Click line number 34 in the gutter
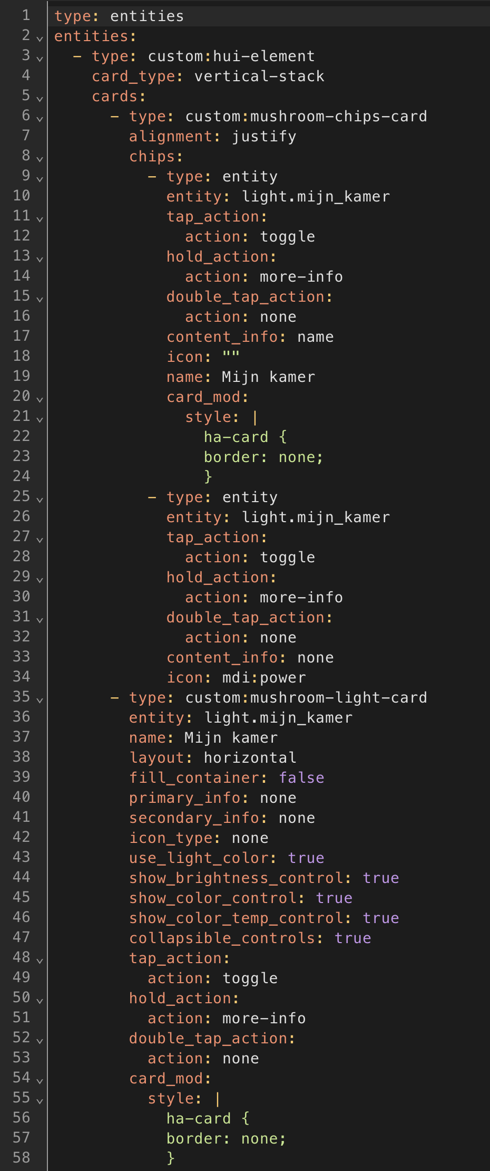The image size is (490, 1171). tap(22, 677)
